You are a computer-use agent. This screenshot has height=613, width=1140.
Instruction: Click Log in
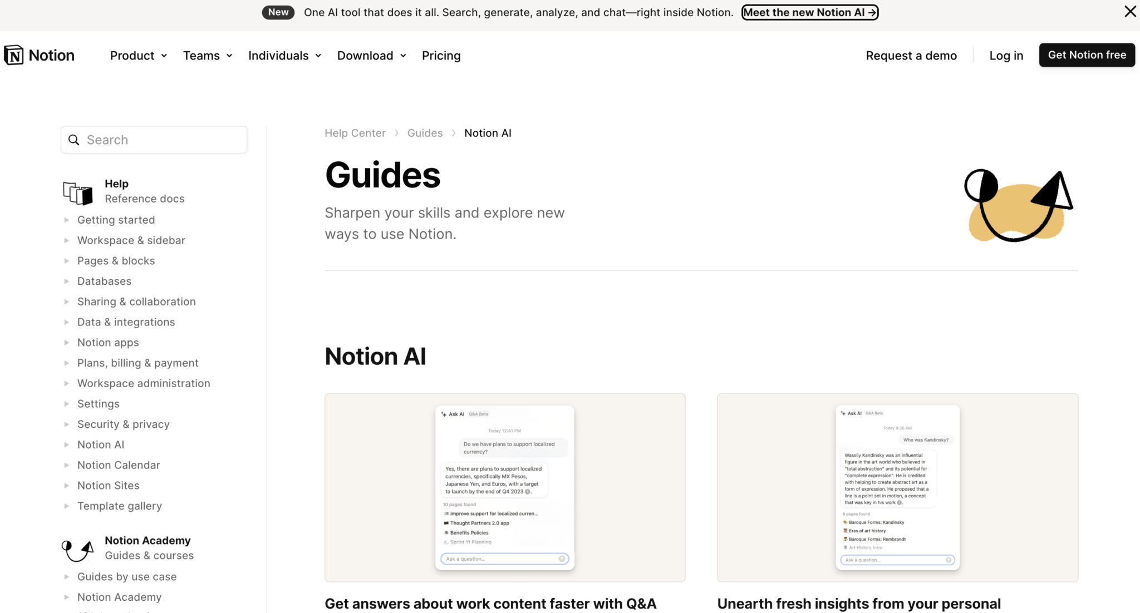click(1006, 55)
